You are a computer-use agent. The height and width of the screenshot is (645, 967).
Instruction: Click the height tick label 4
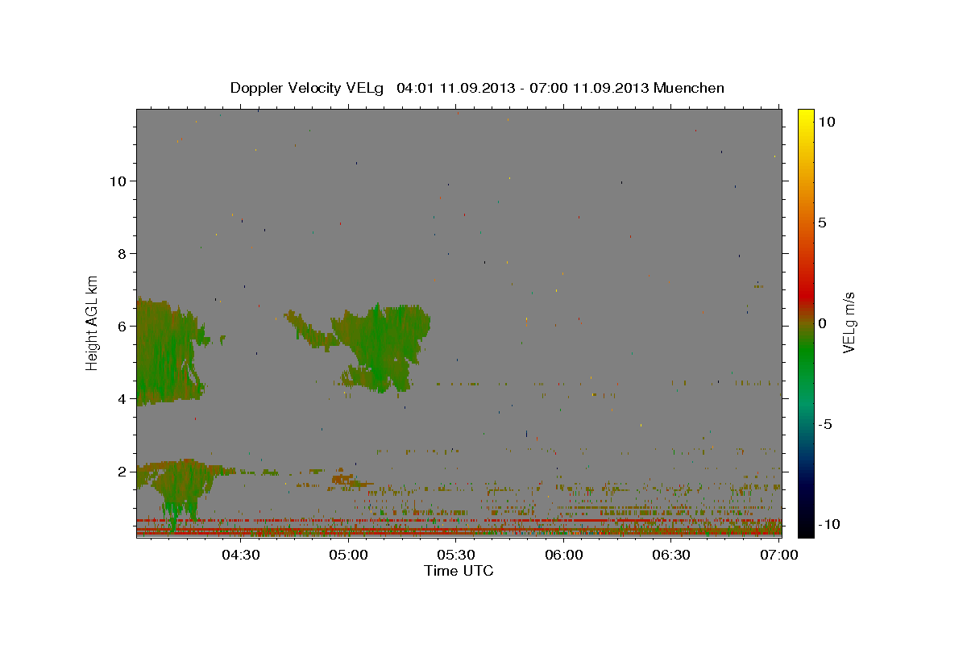click(x=122, y=398)
